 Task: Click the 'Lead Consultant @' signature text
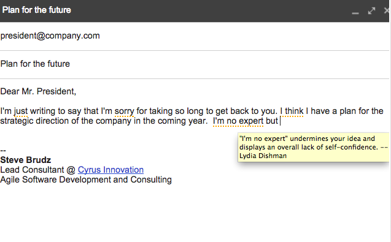coord(38,170)
